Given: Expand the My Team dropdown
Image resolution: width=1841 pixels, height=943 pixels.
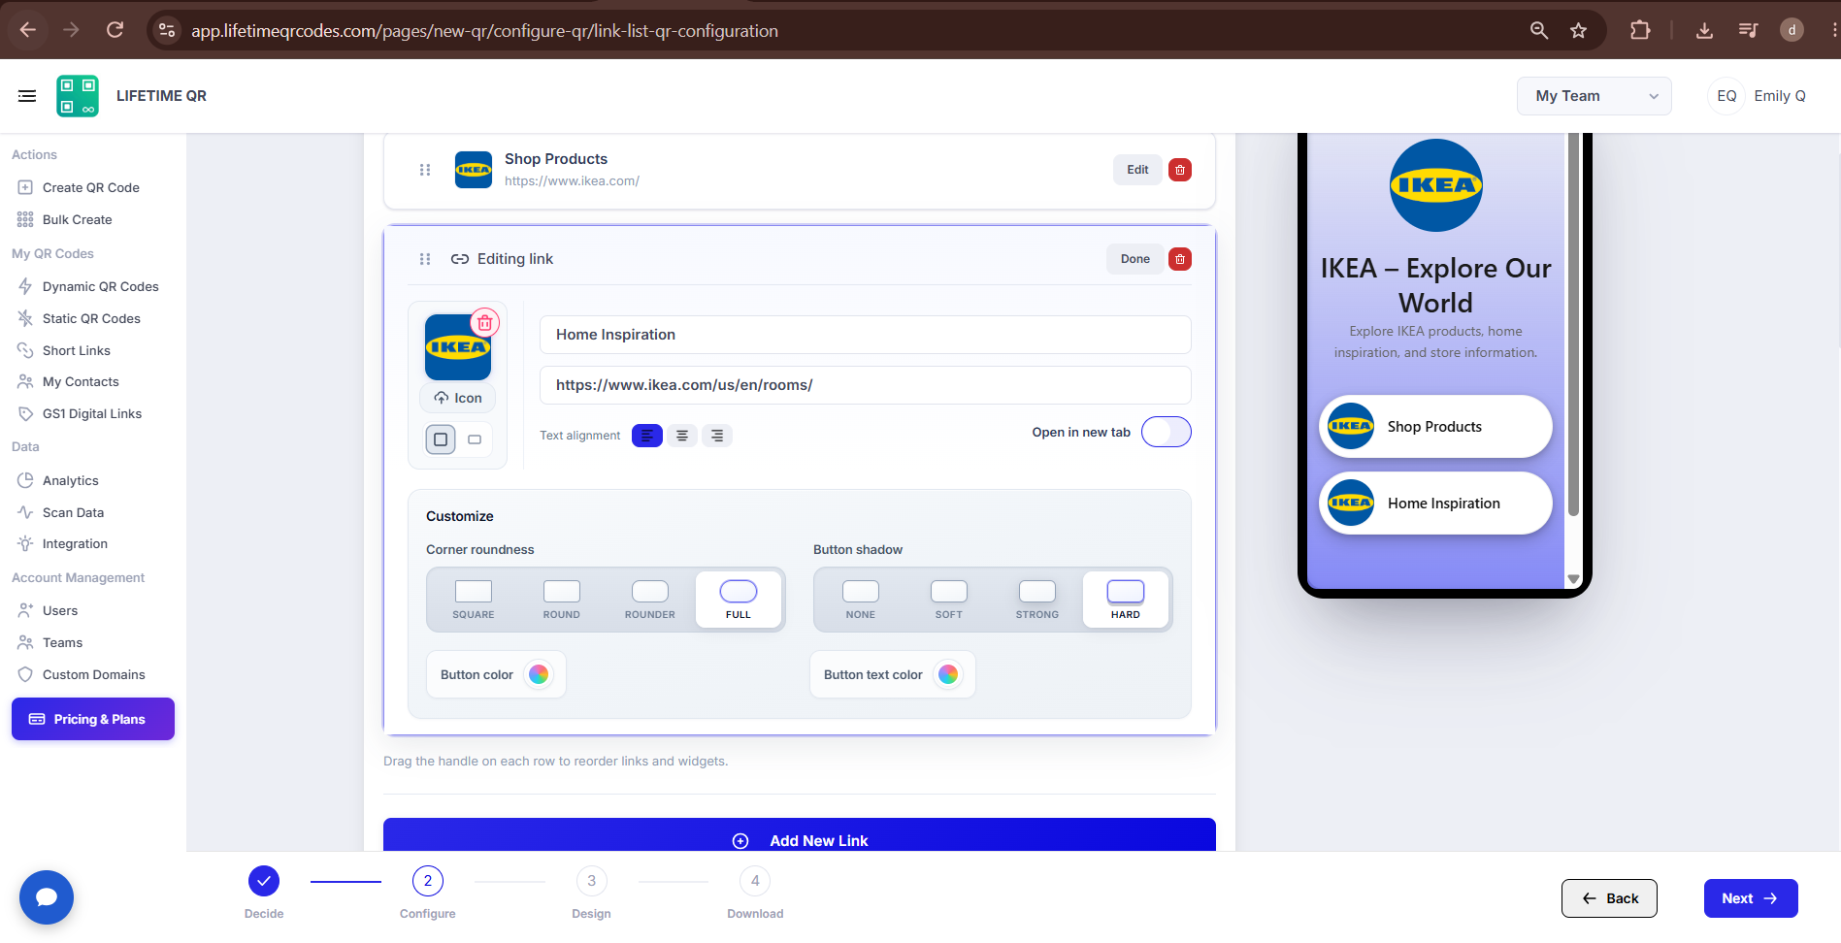Looking at the screenshot, I should 1594,96.
